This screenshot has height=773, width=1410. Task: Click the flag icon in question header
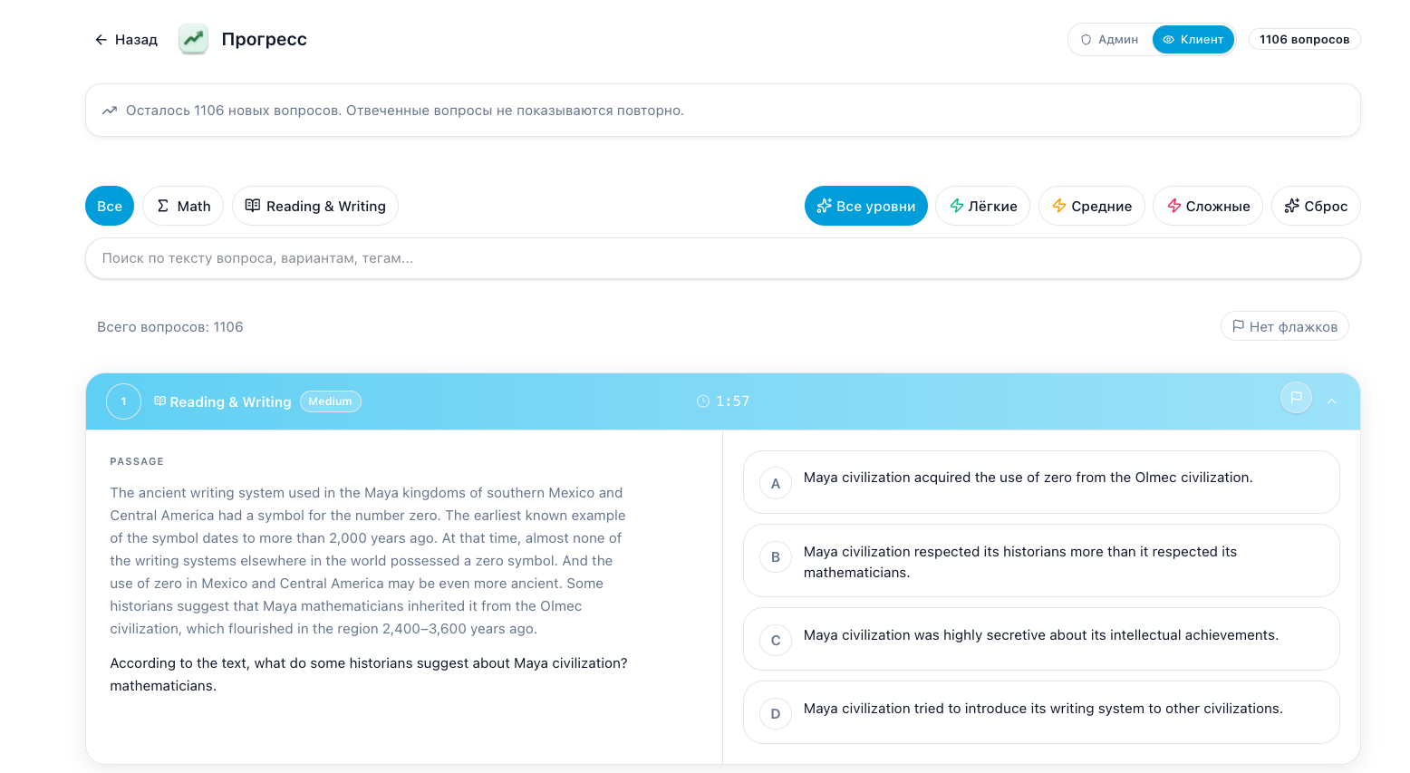1296,397
